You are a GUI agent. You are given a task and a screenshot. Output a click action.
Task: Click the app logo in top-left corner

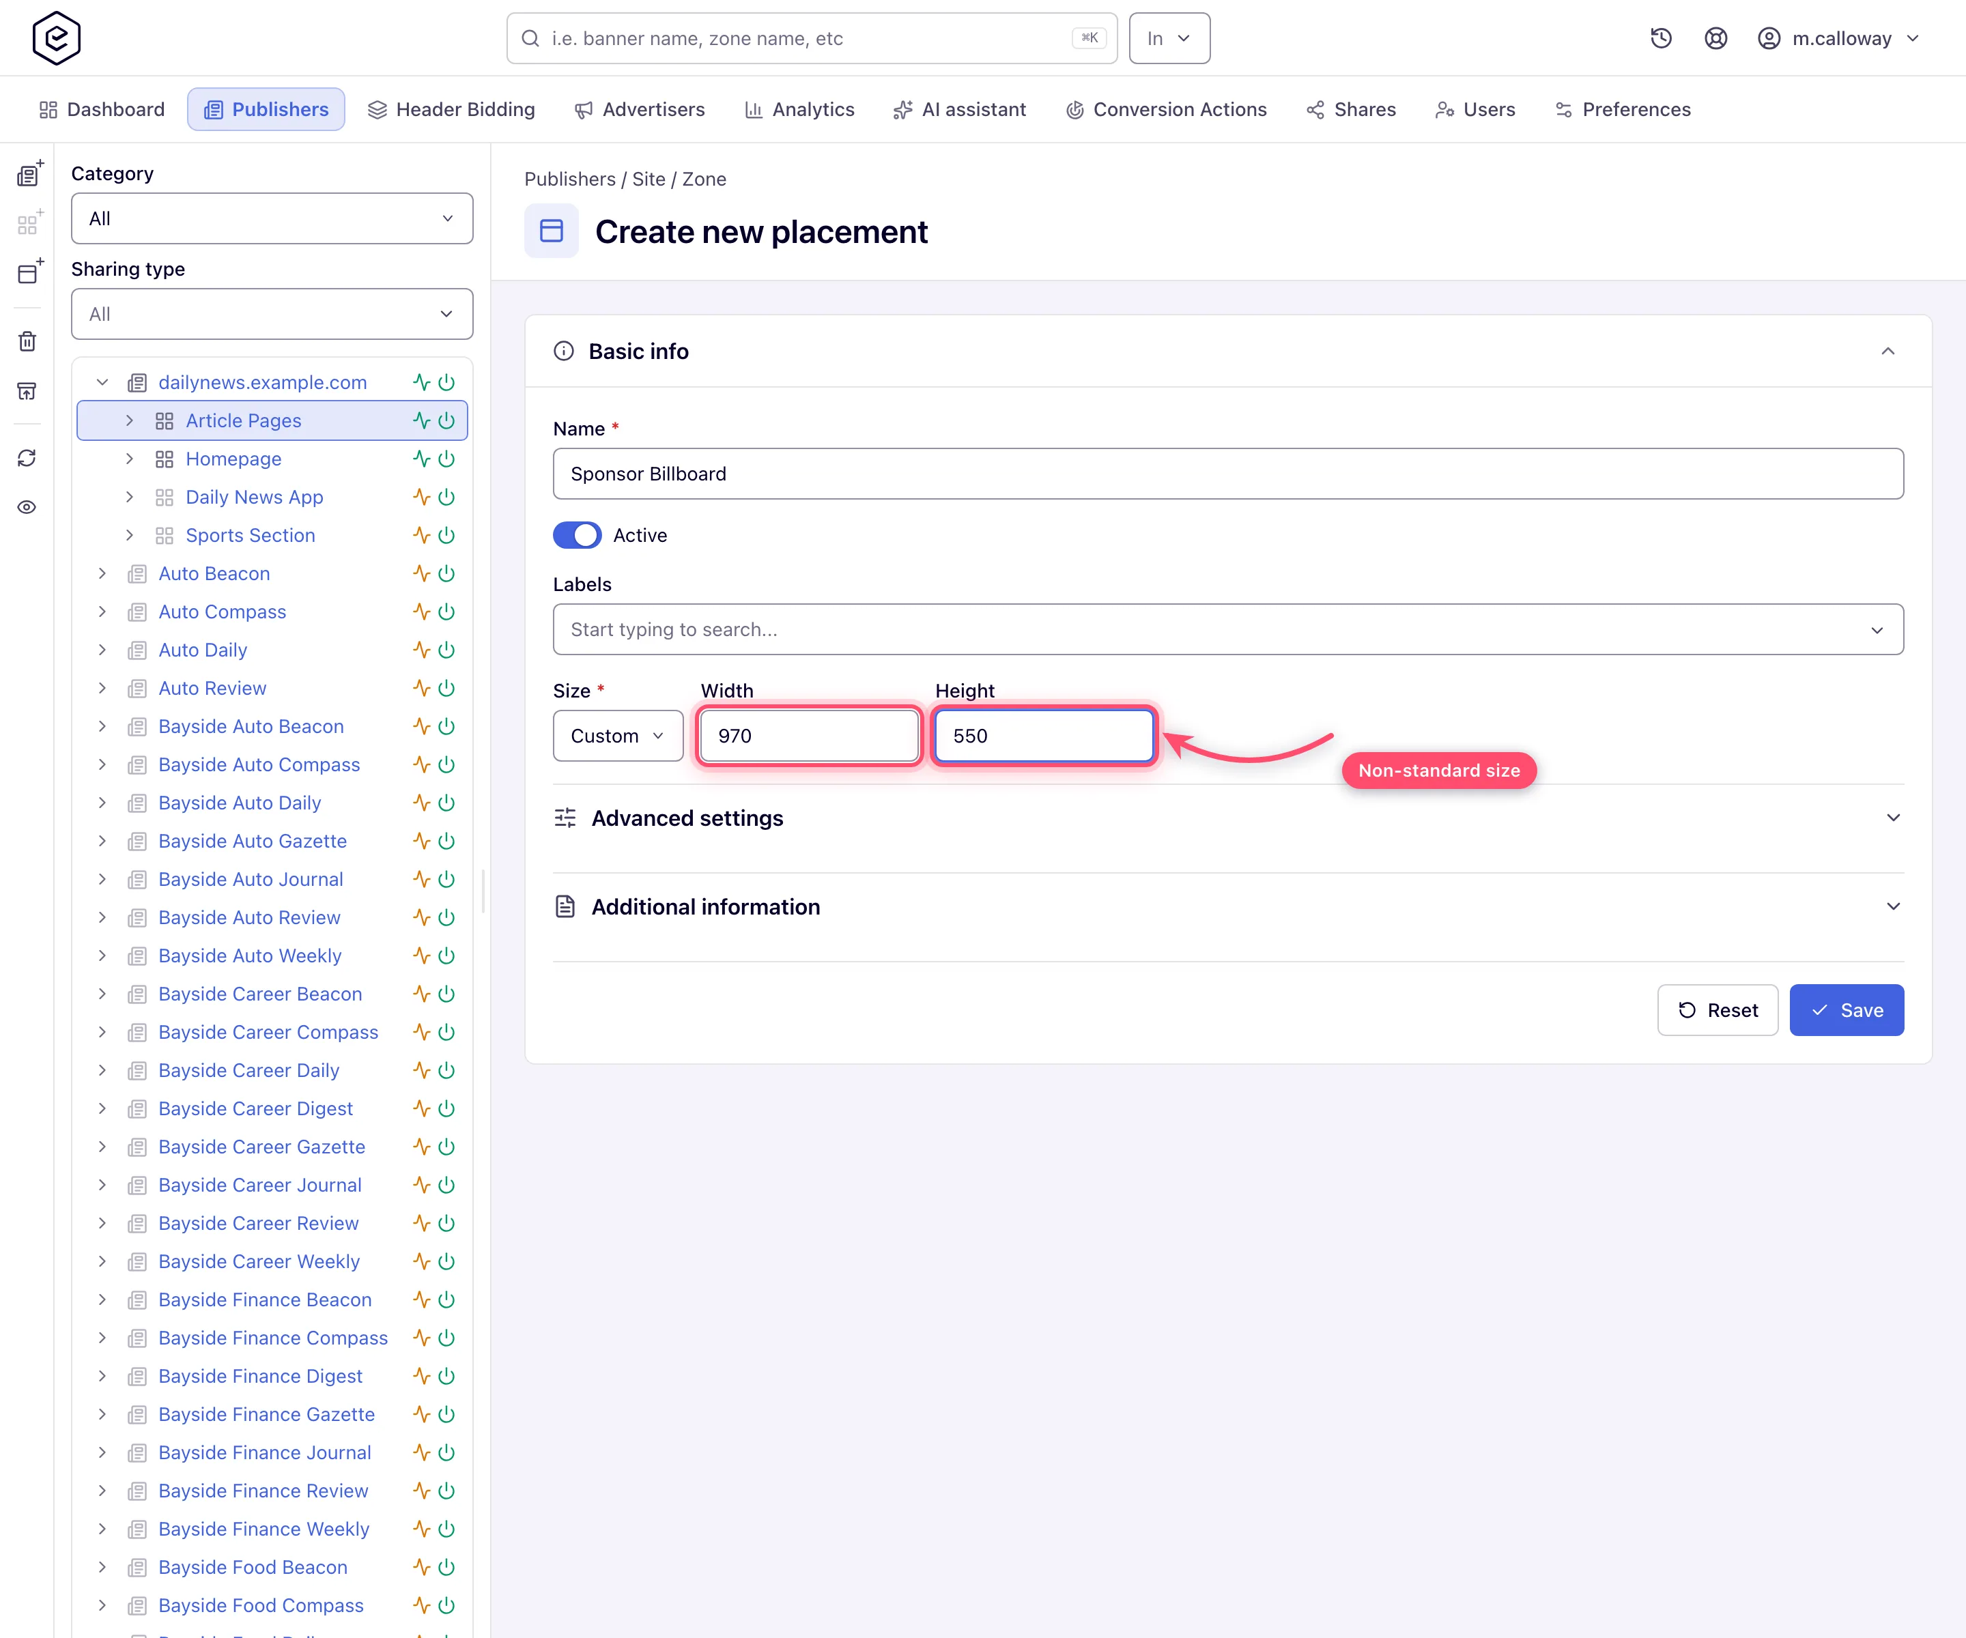click(56, 38)
